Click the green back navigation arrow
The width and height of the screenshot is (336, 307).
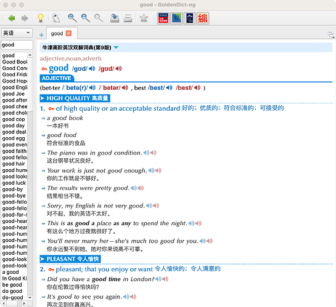12,18
